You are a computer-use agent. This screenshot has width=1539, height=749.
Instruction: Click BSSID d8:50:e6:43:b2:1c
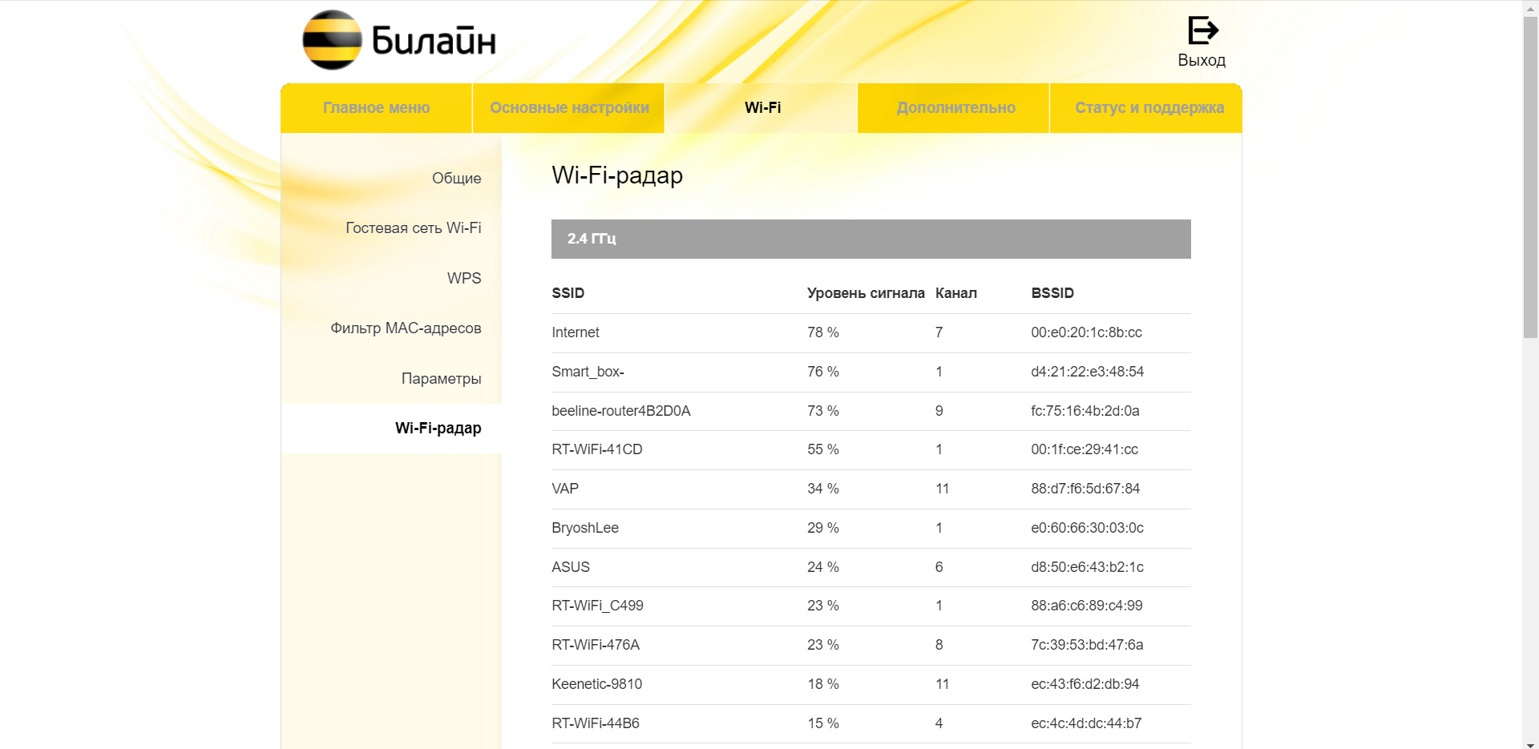click(1087, 567)
